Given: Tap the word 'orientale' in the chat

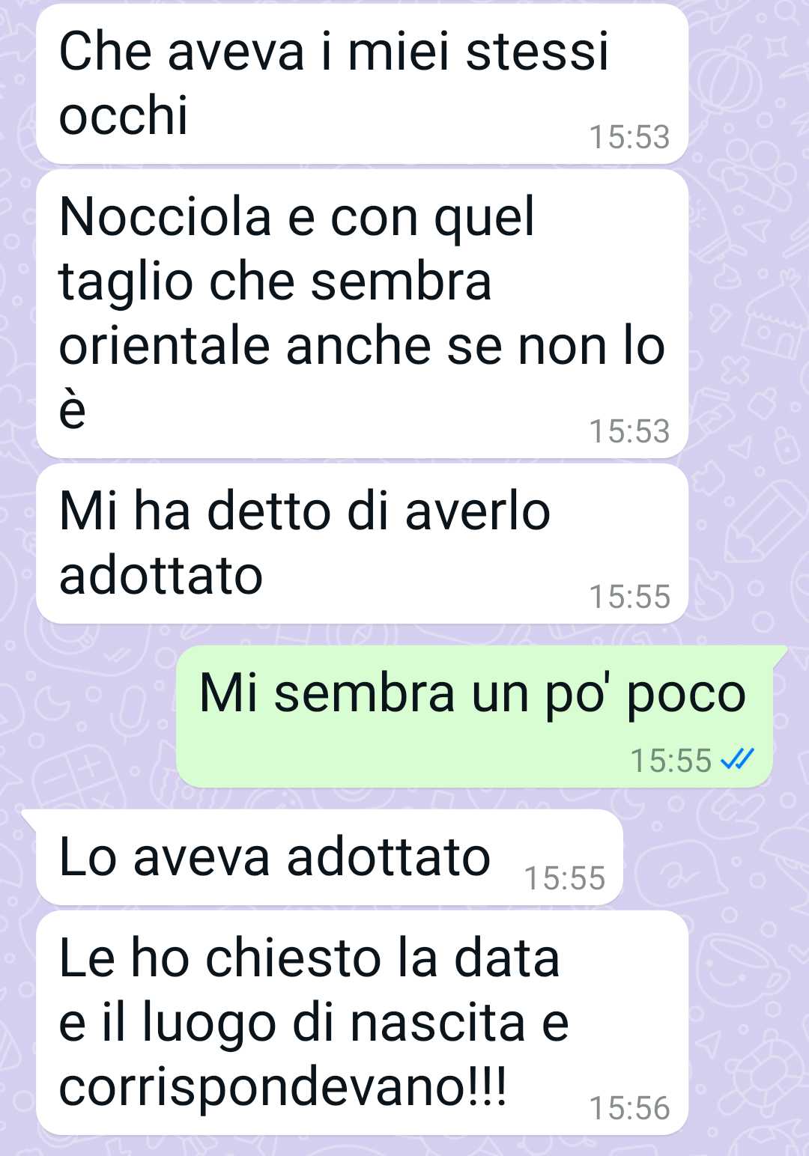Looking at the screenshot, I should [165, 346].
